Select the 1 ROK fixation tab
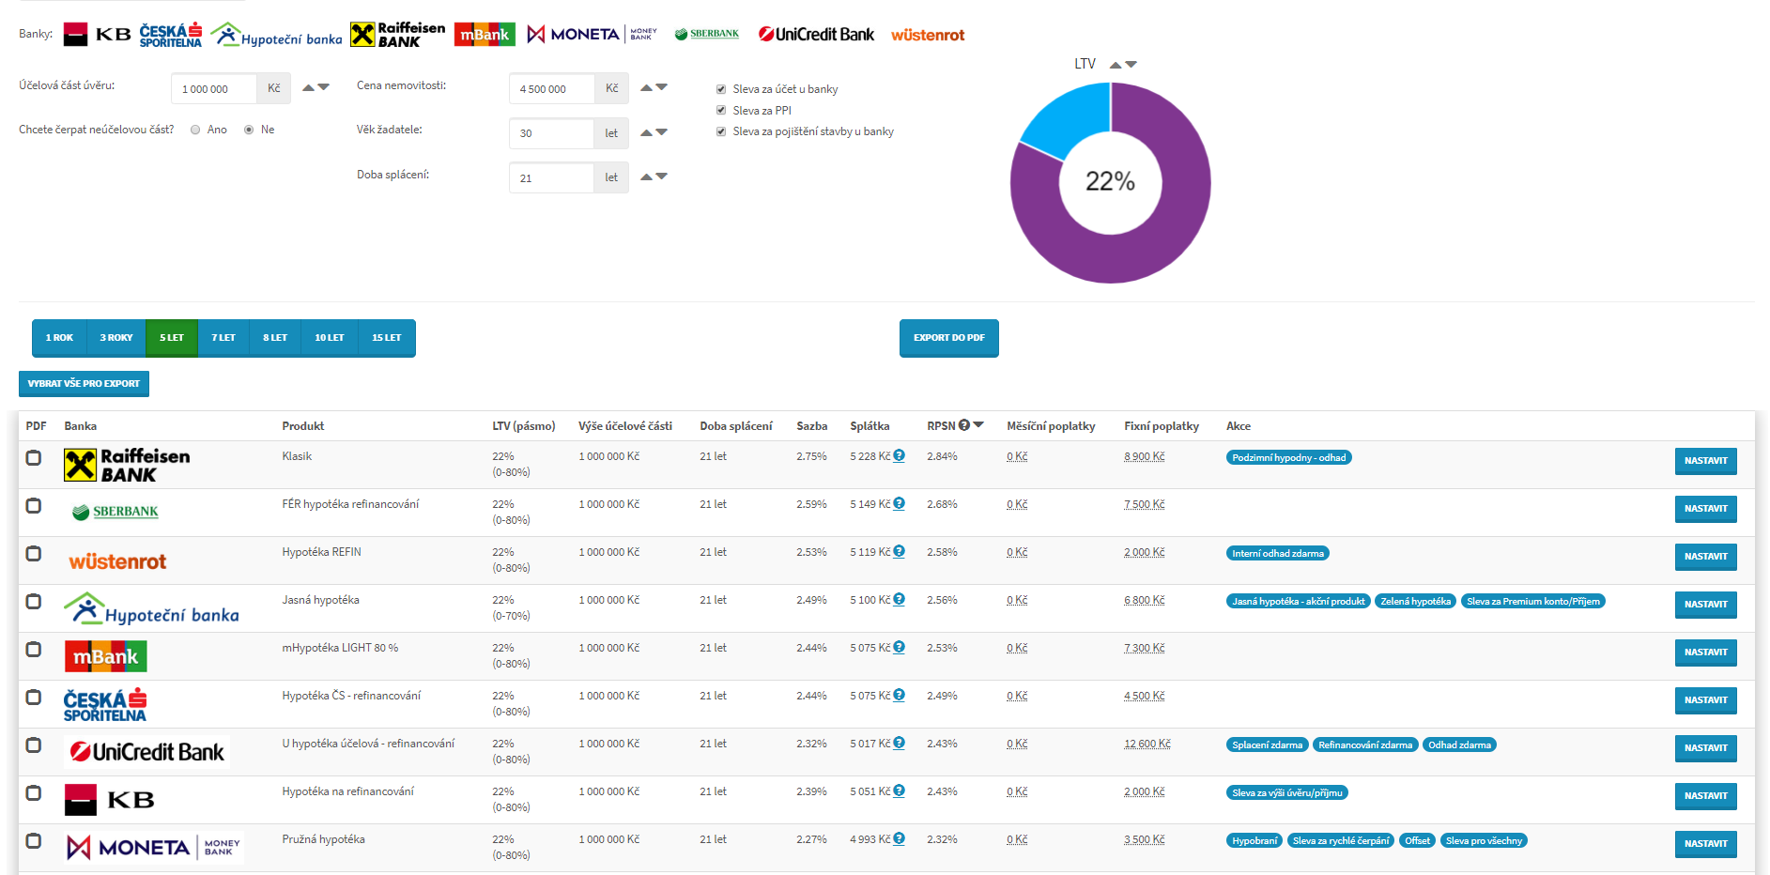This screenshot has height=875, width=1770. [x=59, y=338]
